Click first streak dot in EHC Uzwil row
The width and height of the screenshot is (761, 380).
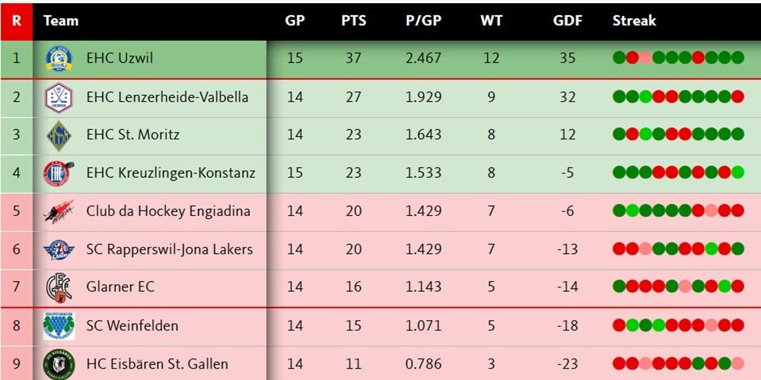(619, 58)
